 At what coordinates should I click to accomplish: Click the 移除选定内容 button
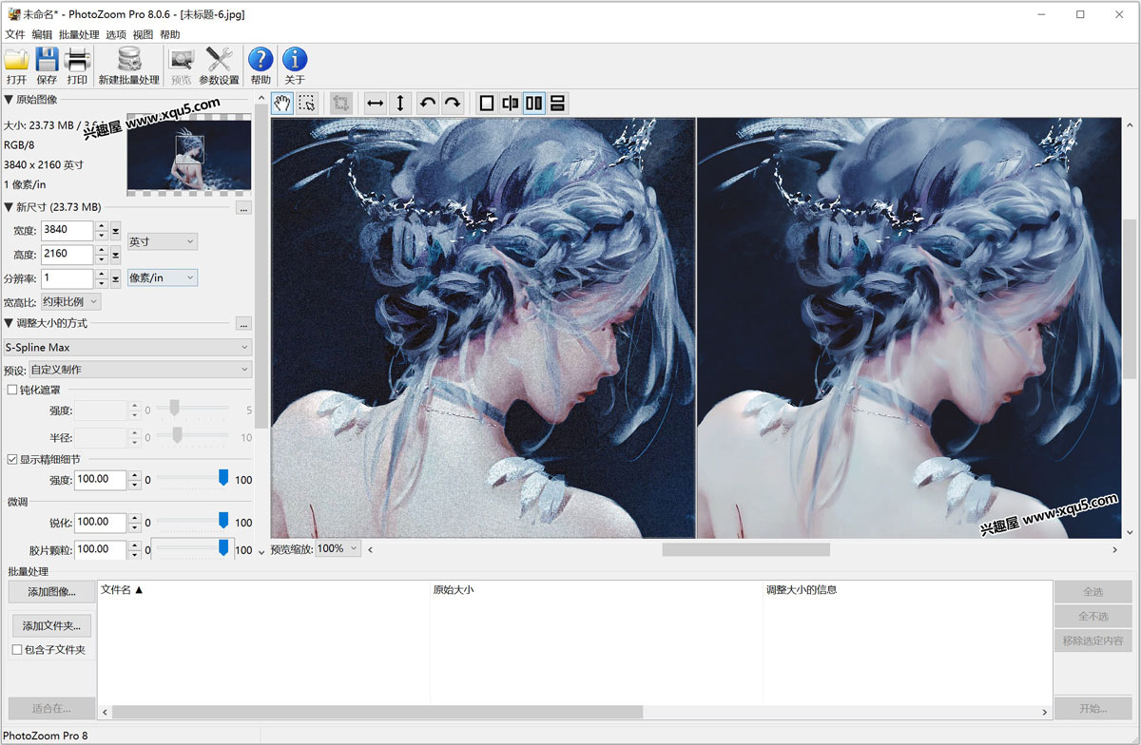point(1093,641)
